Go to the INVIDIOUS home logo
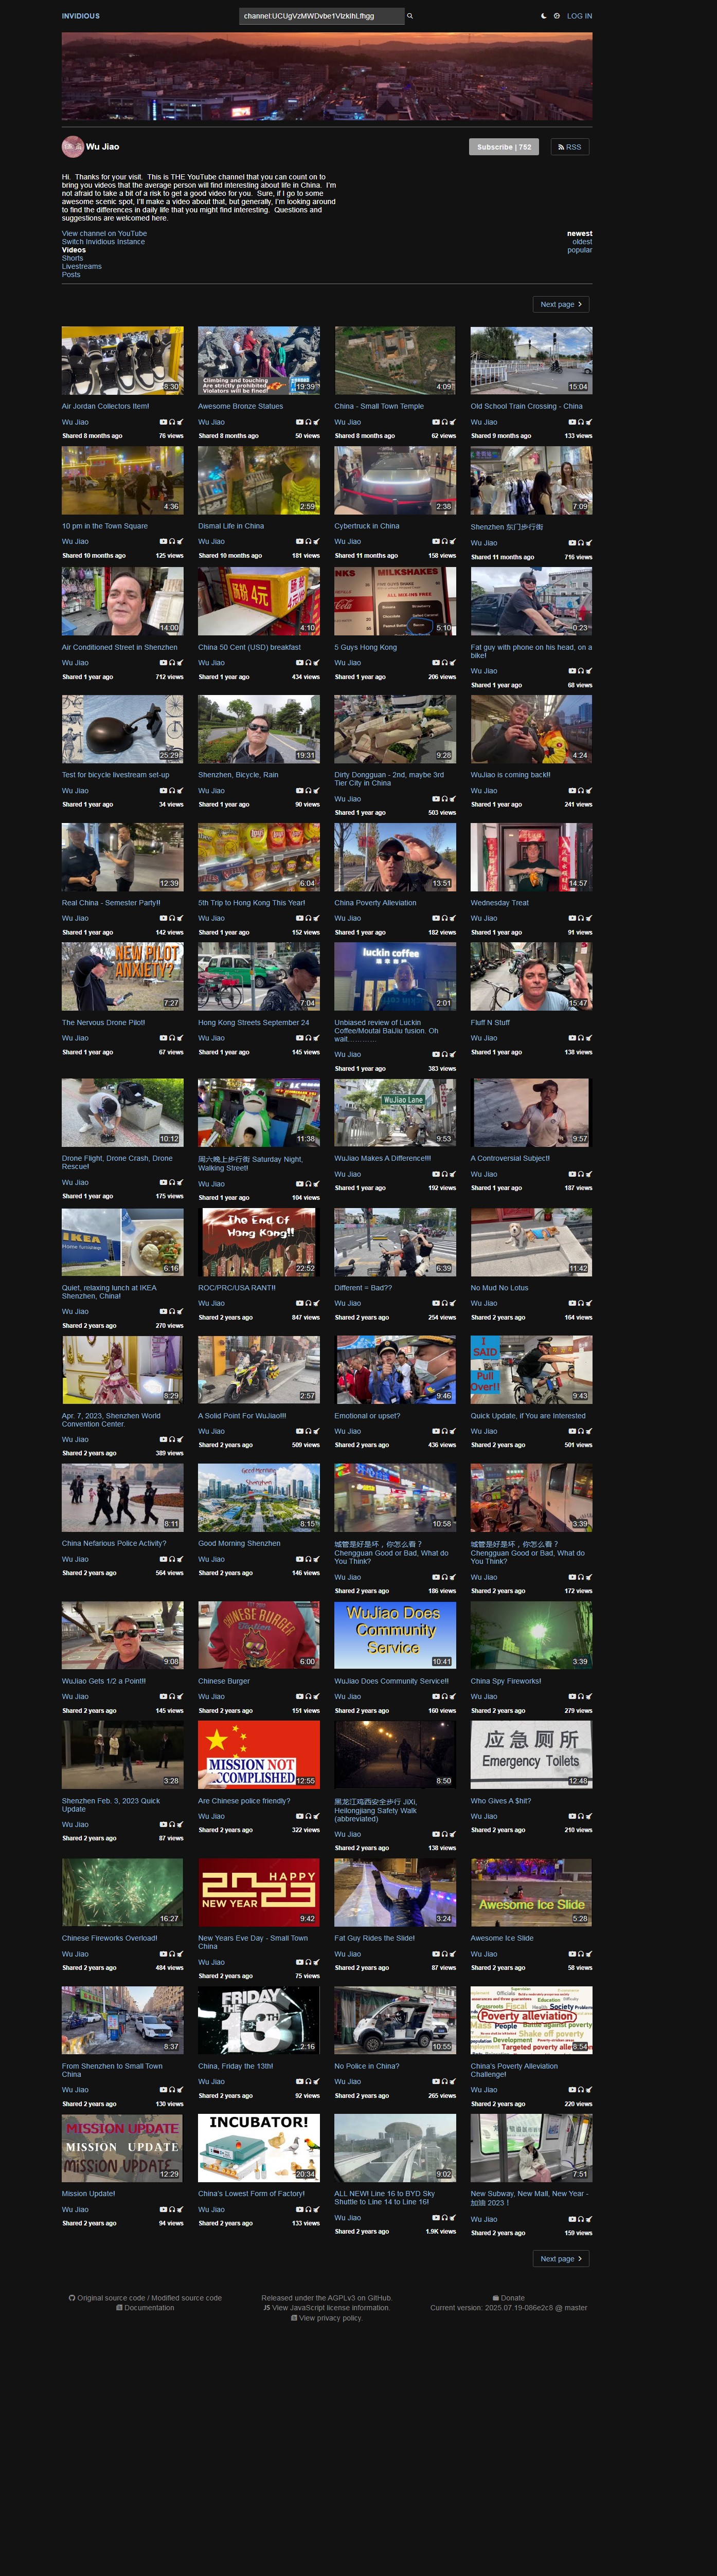Screen dimensions: 717x2576 (81, 16)
